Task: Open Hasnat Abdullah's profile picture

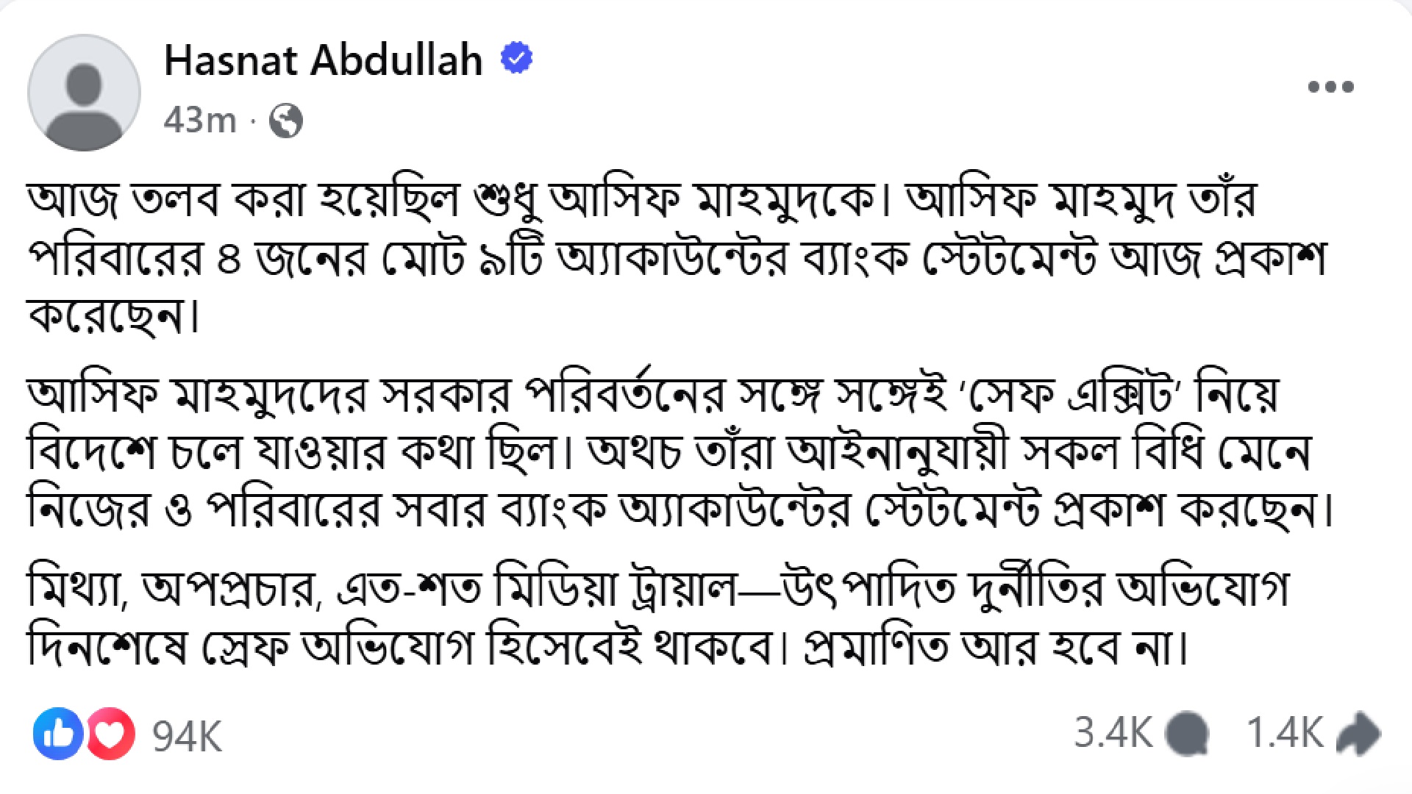Action: point(84,93)
